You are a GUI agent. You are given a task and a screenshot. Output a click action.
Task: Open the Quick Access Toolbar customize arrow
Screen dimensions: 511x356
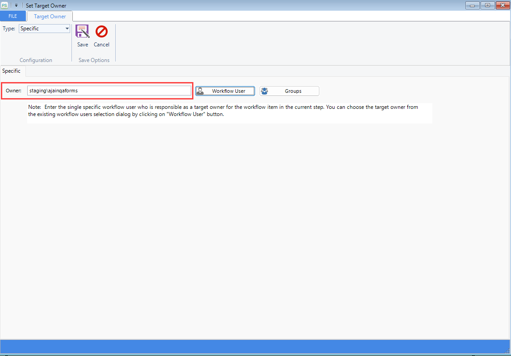(16, 6)
